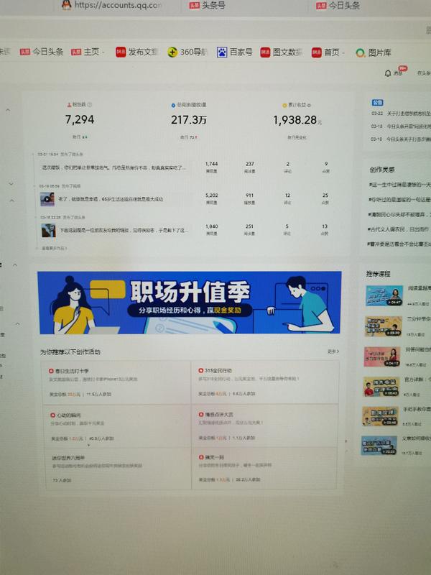This screenshot has width=431, height=575.
Task: Play the course thumbnail with 04:12 duration
Action: pyautogui.click(x=382, y=356)
